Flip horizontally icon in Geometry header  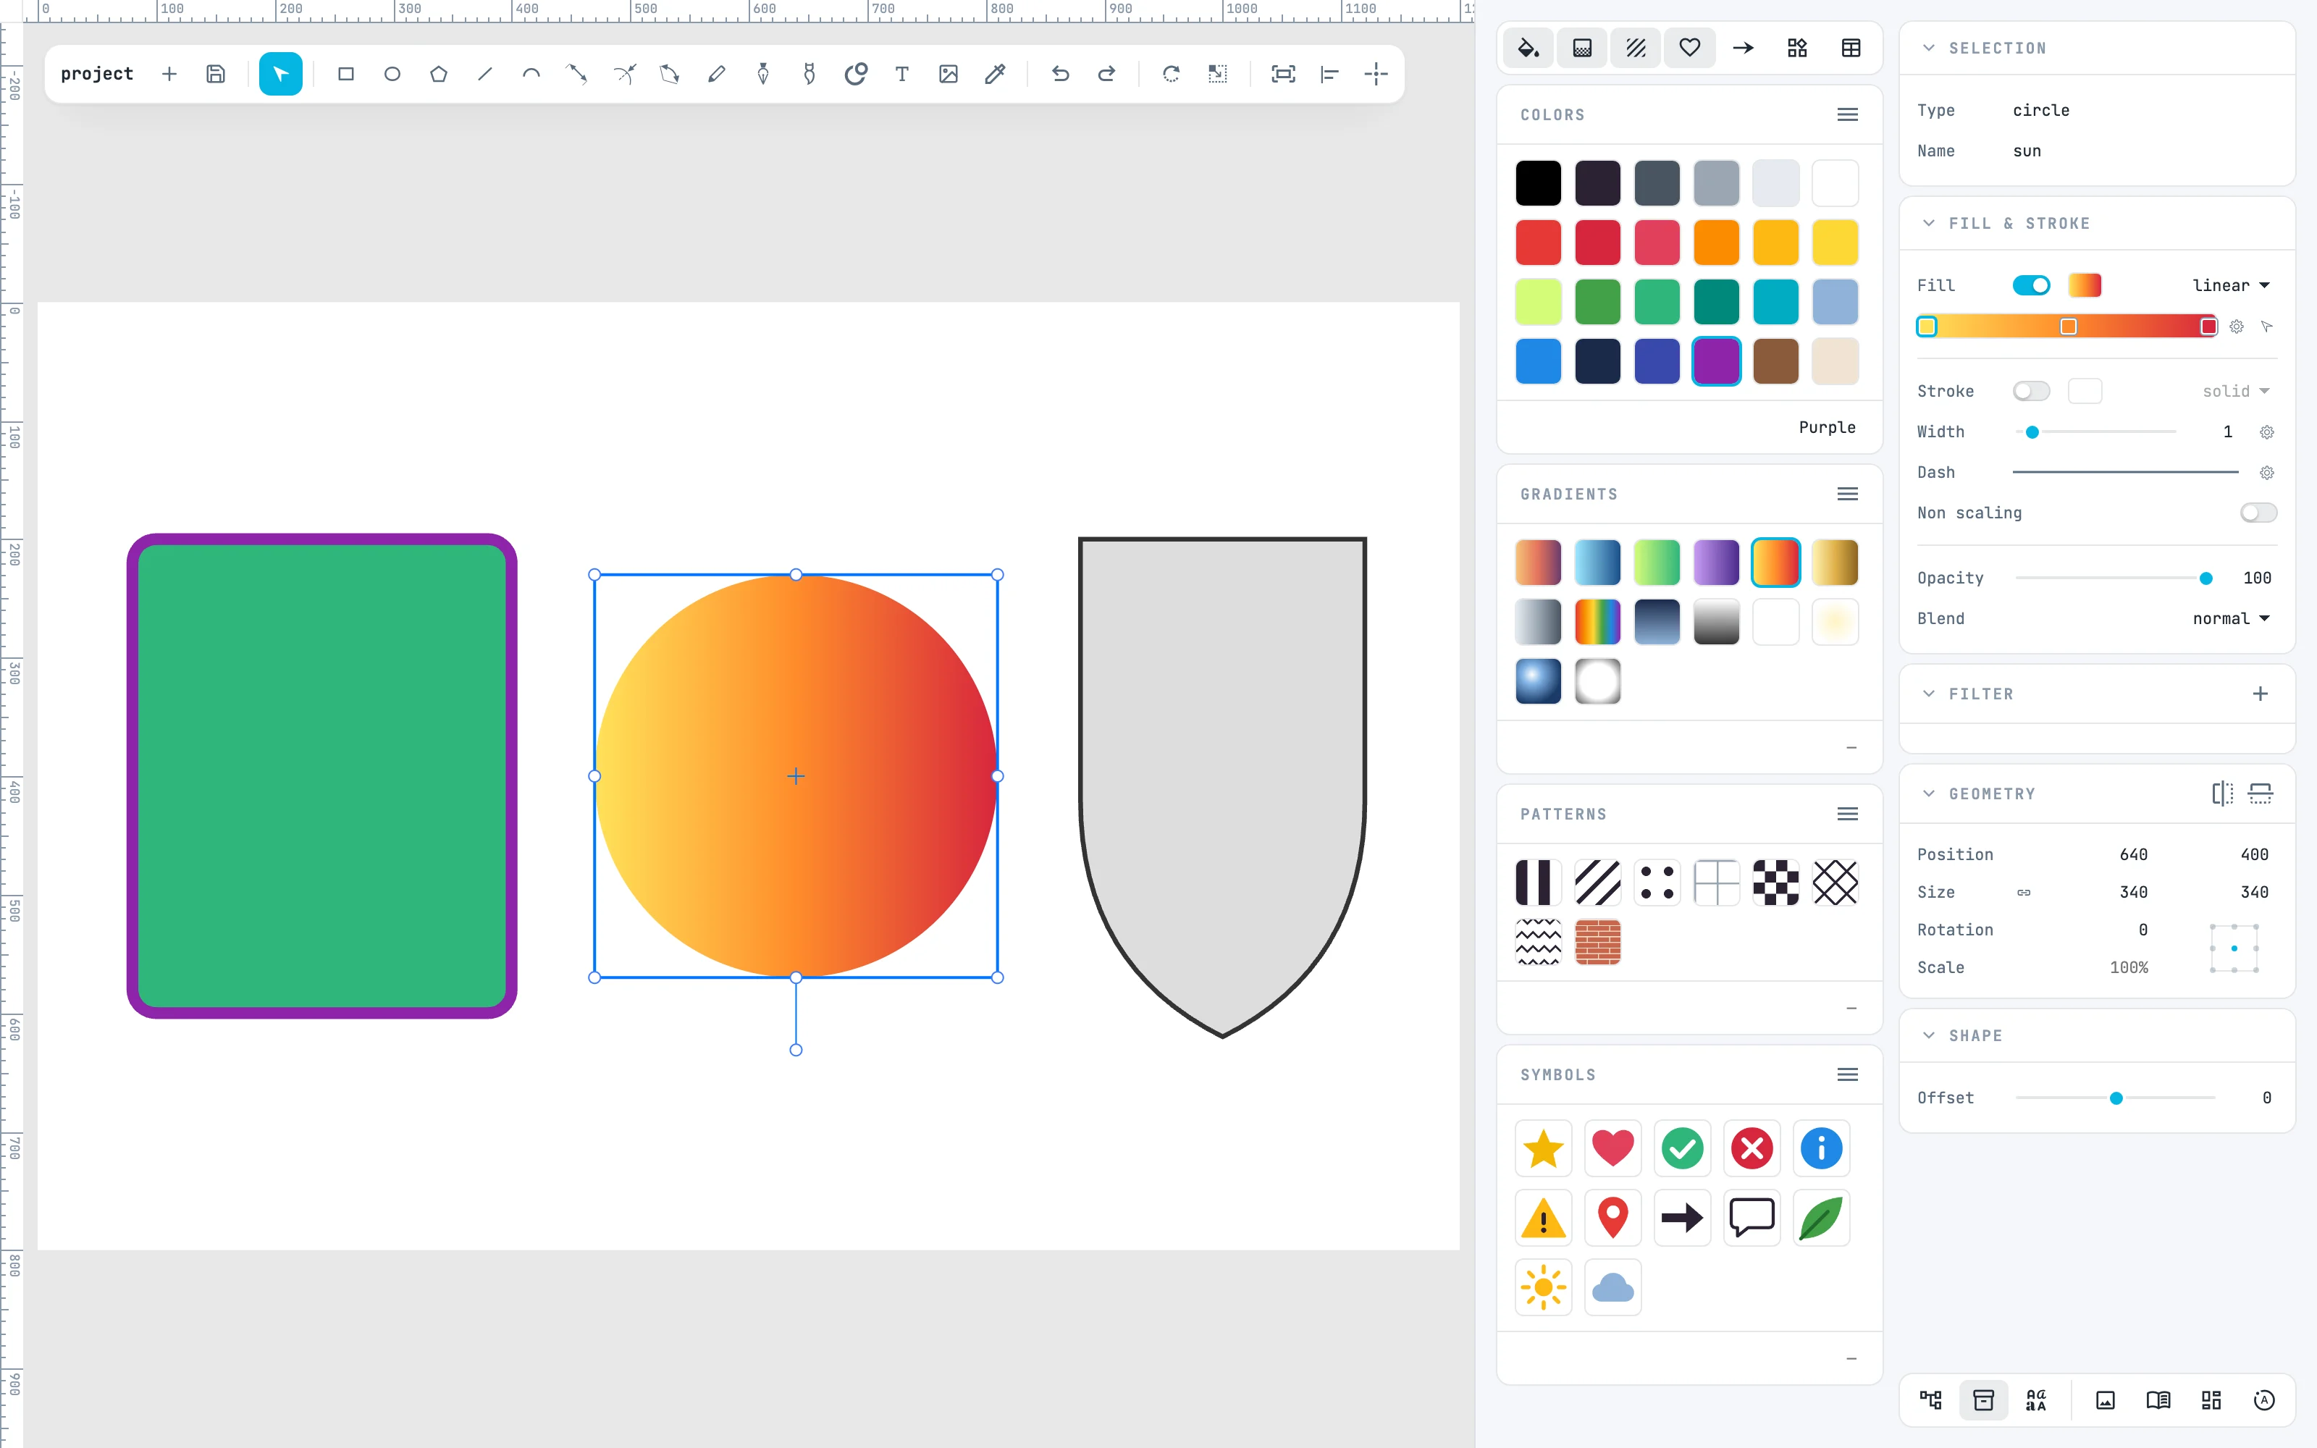click(x=2222, y=793)
